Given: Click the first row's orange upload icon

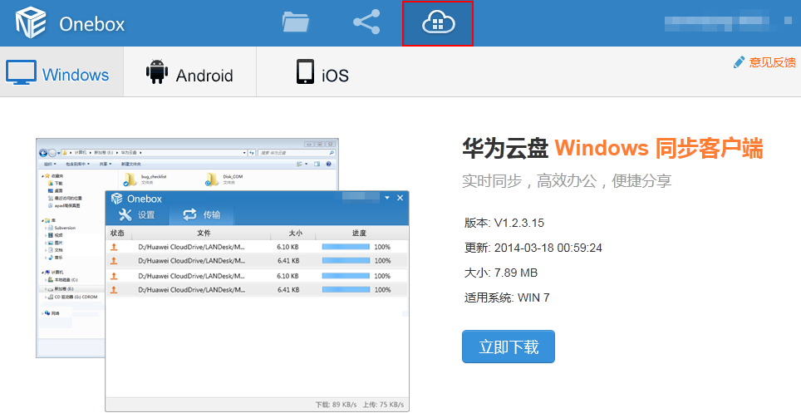Looking at the screenshot, I should [114, 247].
